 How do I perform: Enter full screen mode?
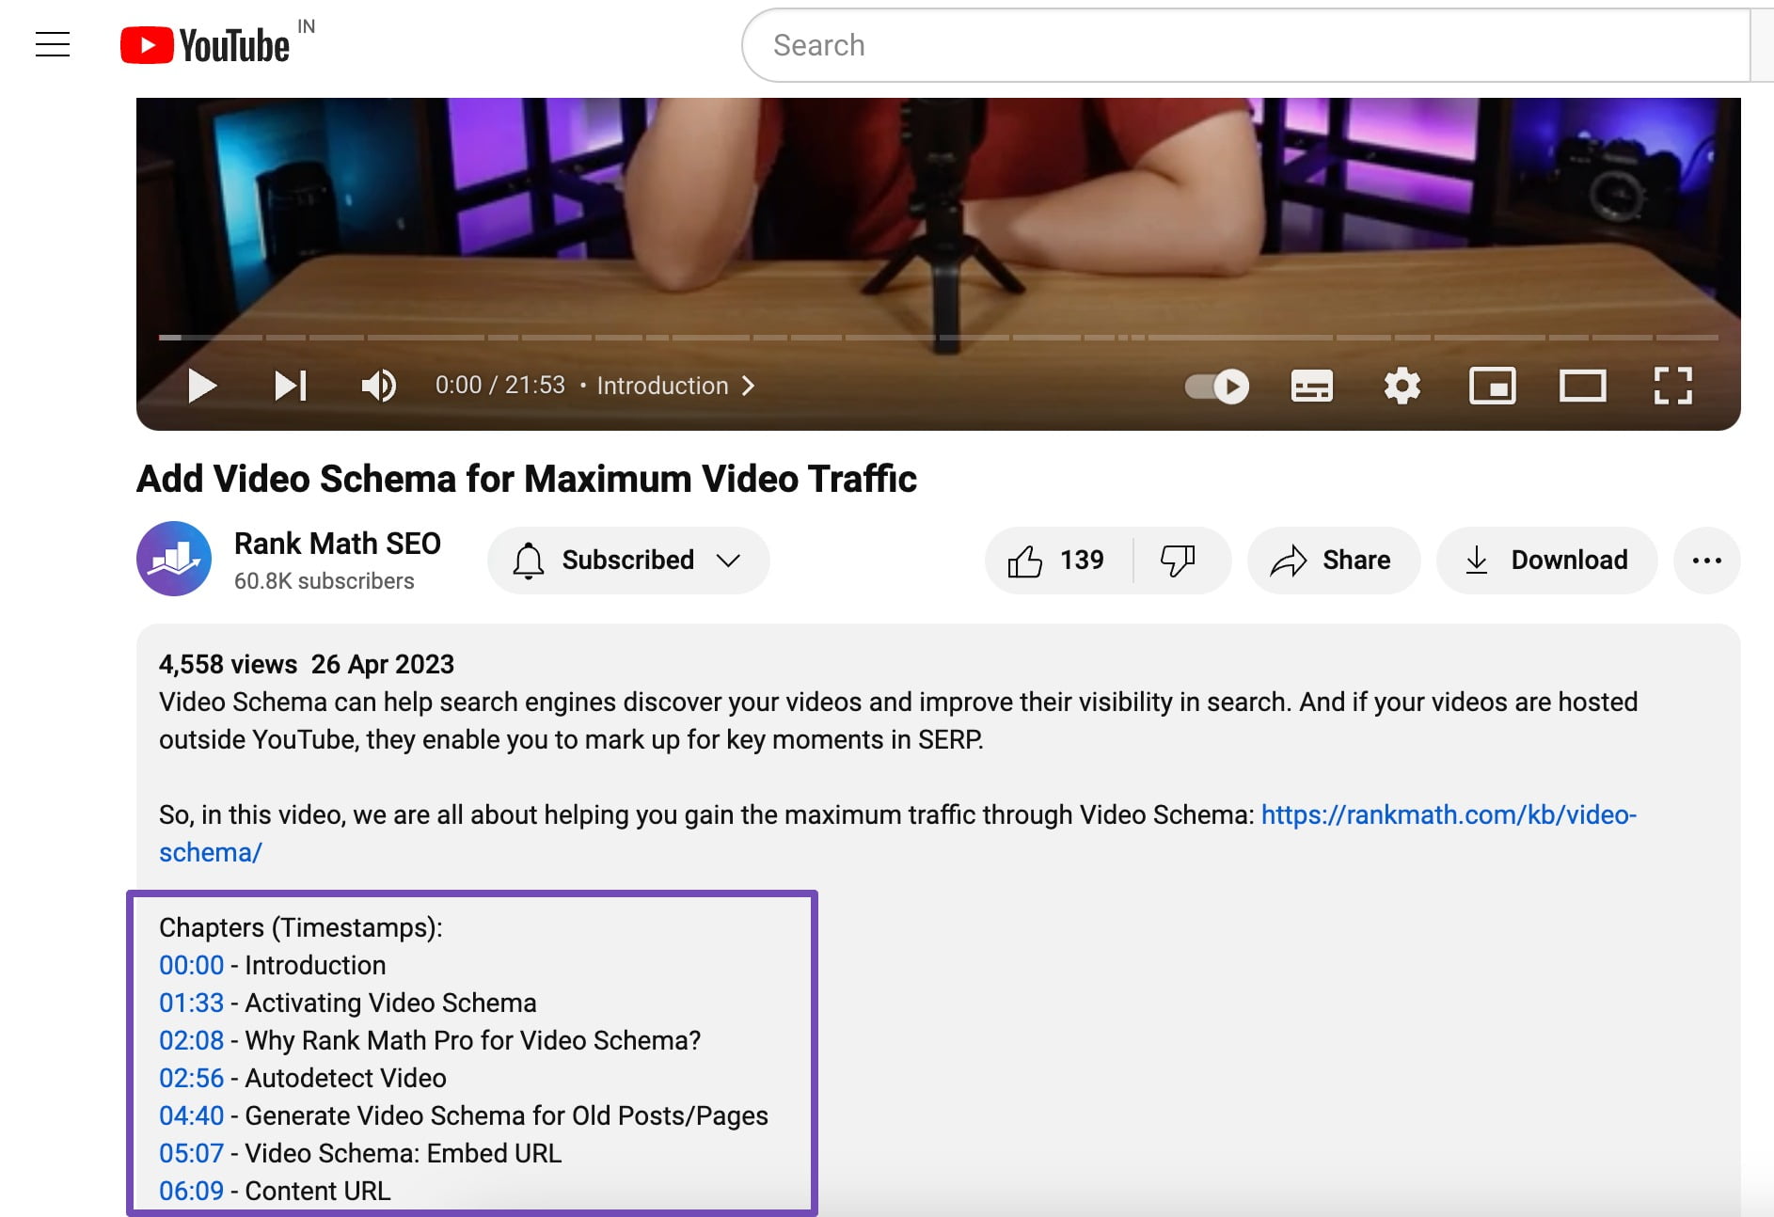[1672, 386]
